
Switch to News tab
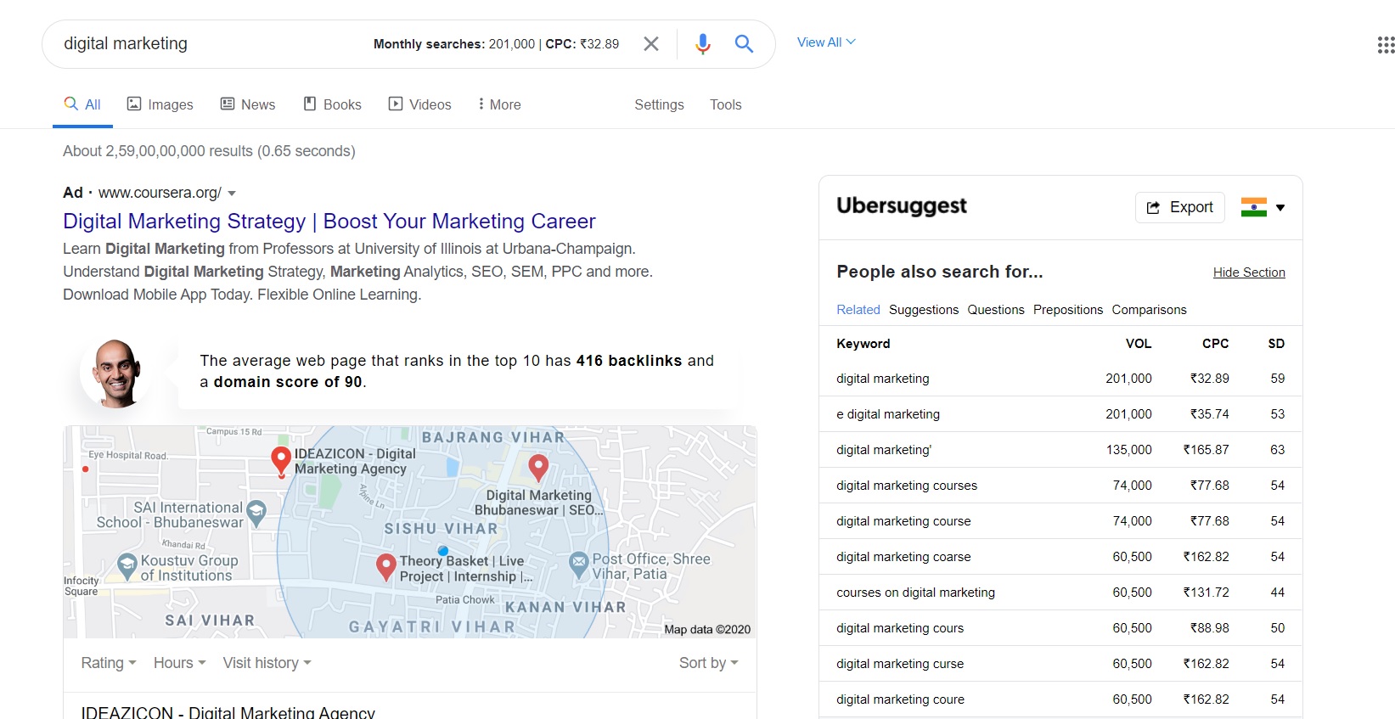pyautogui.click(x=248, y=104)
